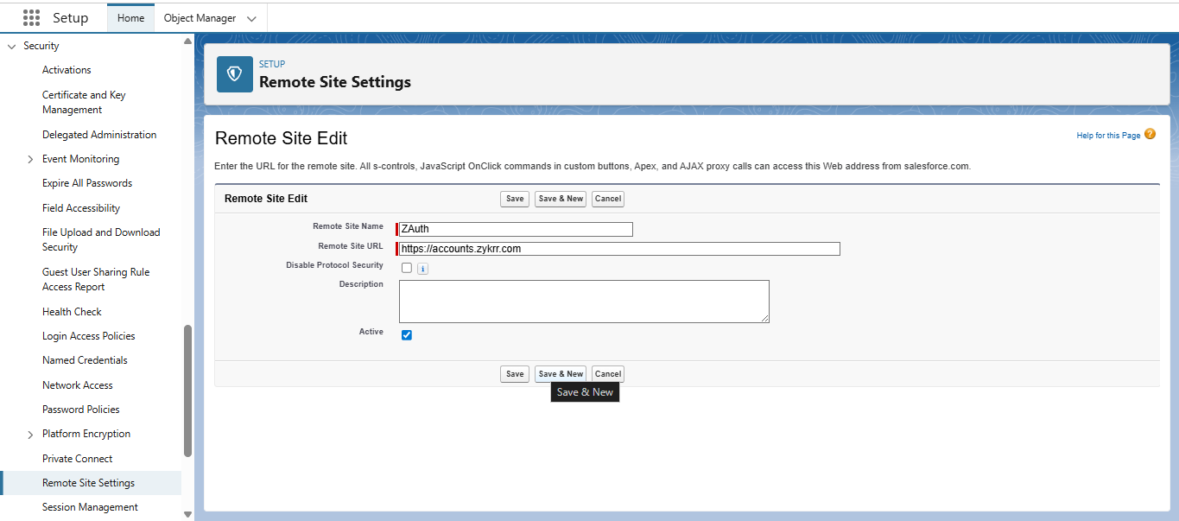The height and width of the screenshot is (521, 1179).
Task: Uncheck the Active checkbox
Action: (x=407, y=335)
